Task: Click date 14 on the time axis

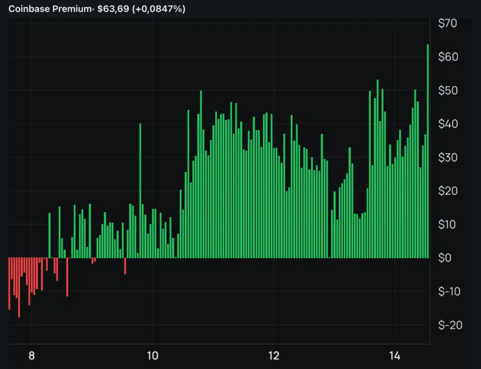Action: tap(395, 356)
